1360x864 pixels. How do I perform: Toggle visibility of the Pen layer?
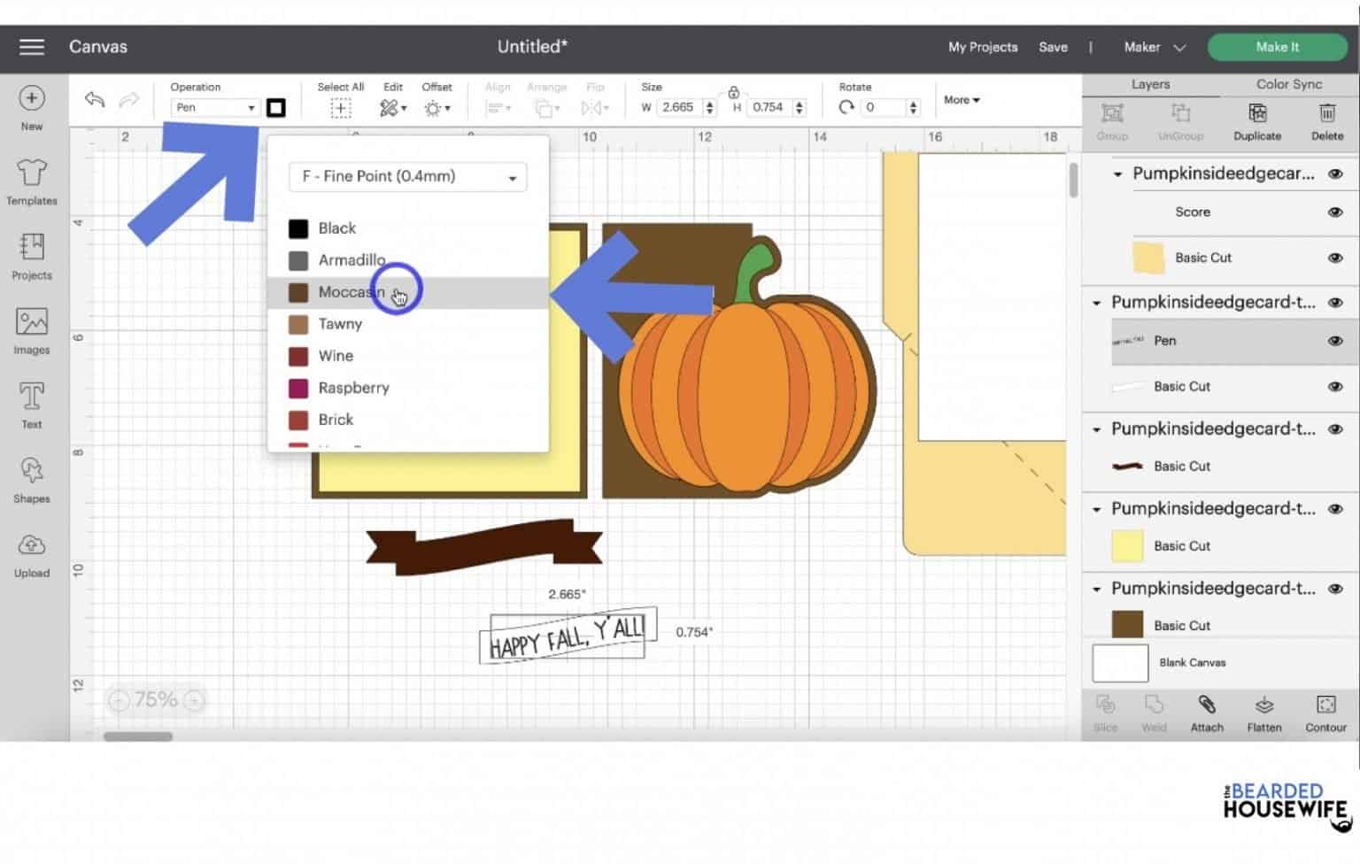click(1334, 341)
